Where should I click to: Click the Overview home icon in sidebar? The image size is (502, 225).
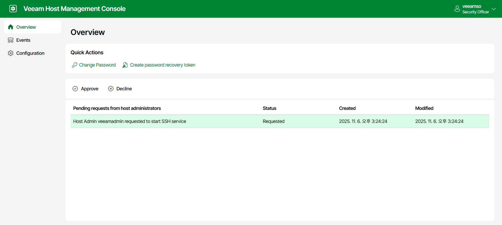point(11,27)
